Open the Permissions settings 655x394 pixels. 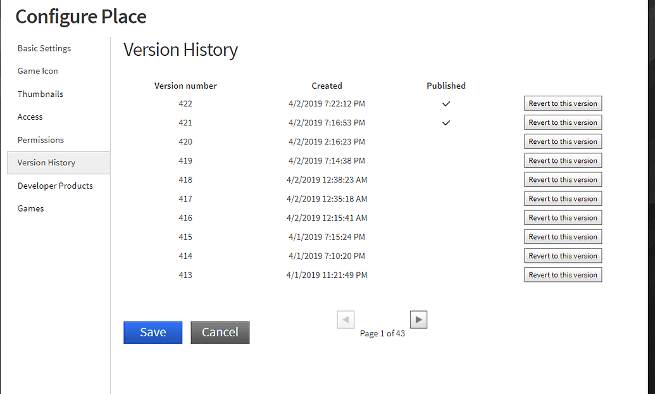(x=41, y=140)
